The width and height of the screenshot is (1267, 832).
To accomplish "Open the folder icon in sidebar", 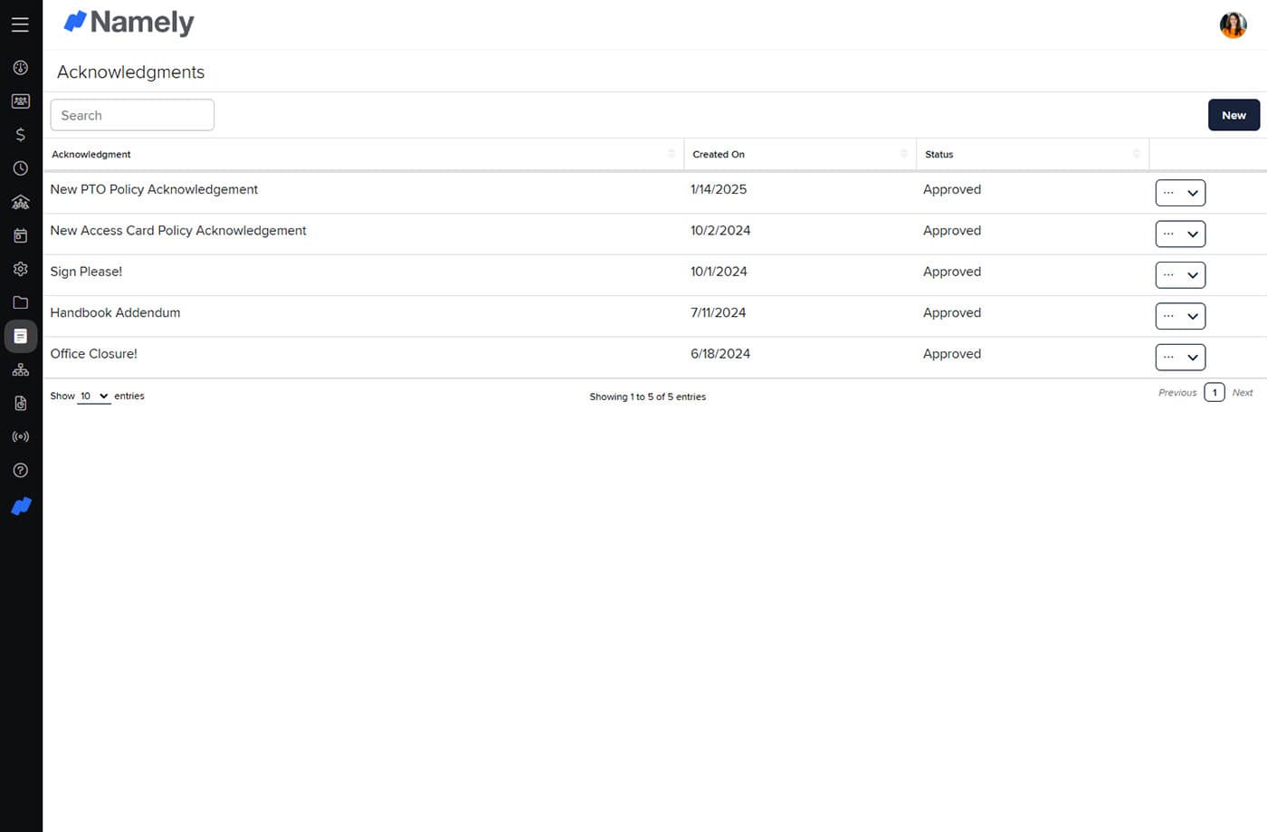I will pos(20,302).
